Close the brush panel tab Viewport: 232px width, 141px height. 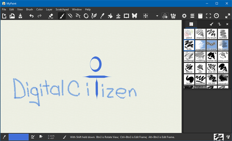(227, 24)
